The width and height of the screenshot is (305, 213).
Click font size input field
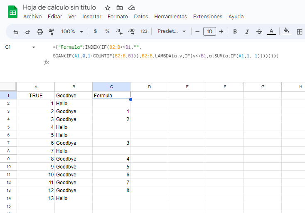[209, 32]
